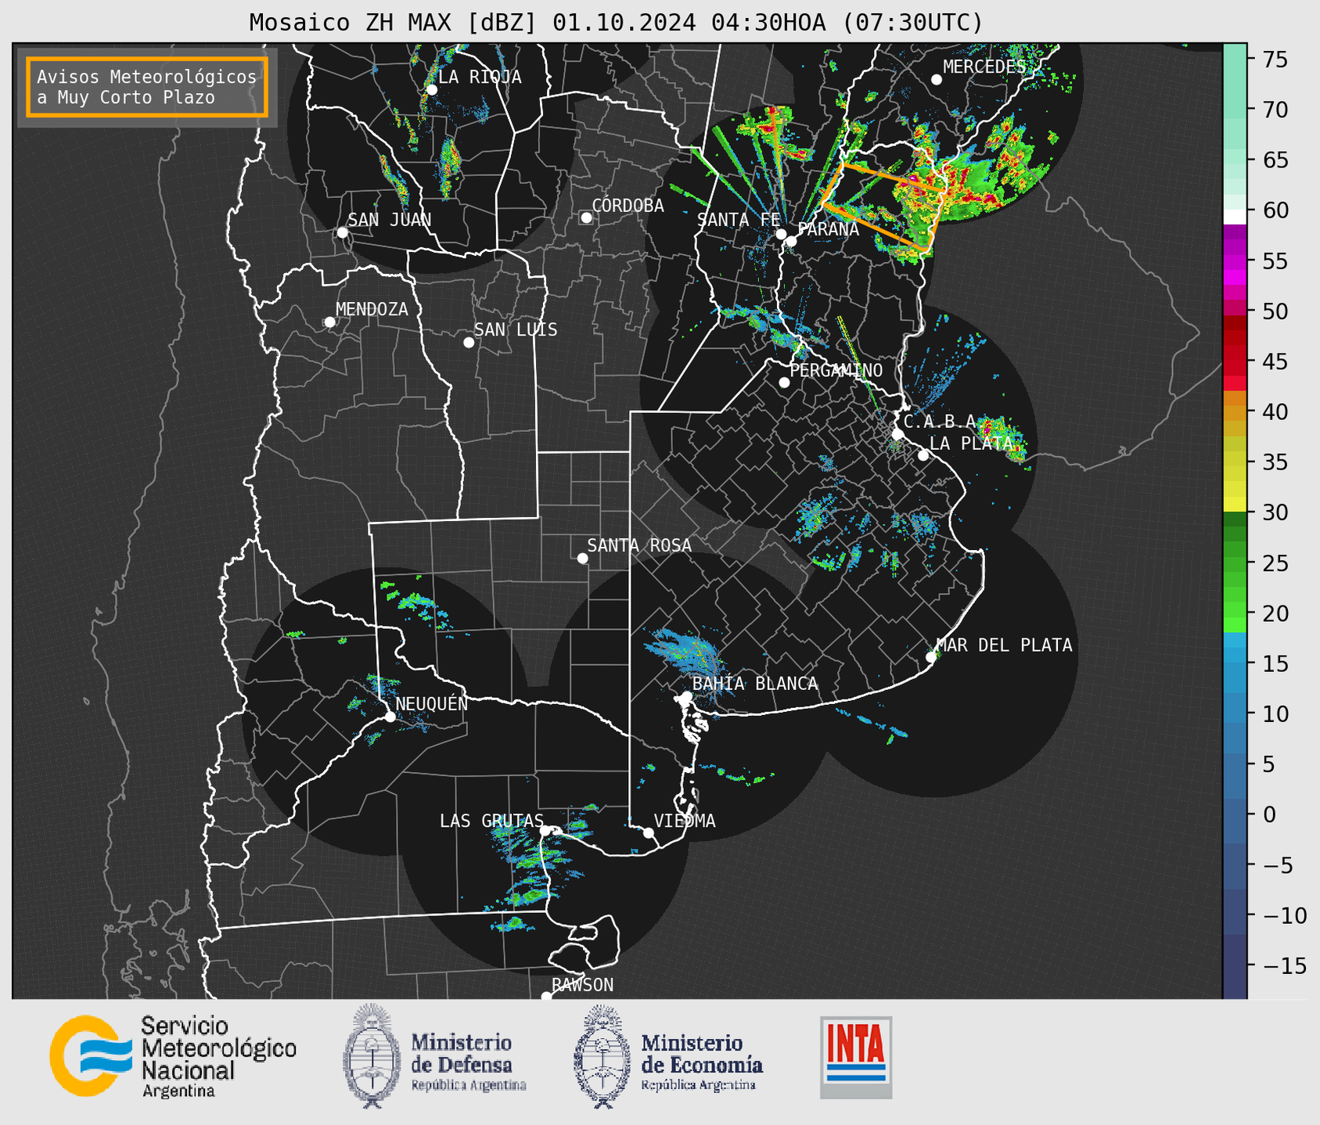
Task: Click the Servicio Meteorológico Nacional logo
Action: pyautogui.click(x=173, y=1056)
